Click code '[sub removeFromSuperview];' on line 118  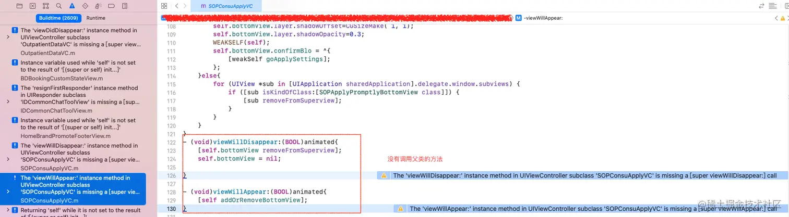click(x=292, y=100)
